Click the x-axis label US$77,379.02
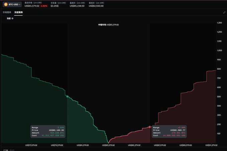Viewport: 227px width, 151px height. 31,145
